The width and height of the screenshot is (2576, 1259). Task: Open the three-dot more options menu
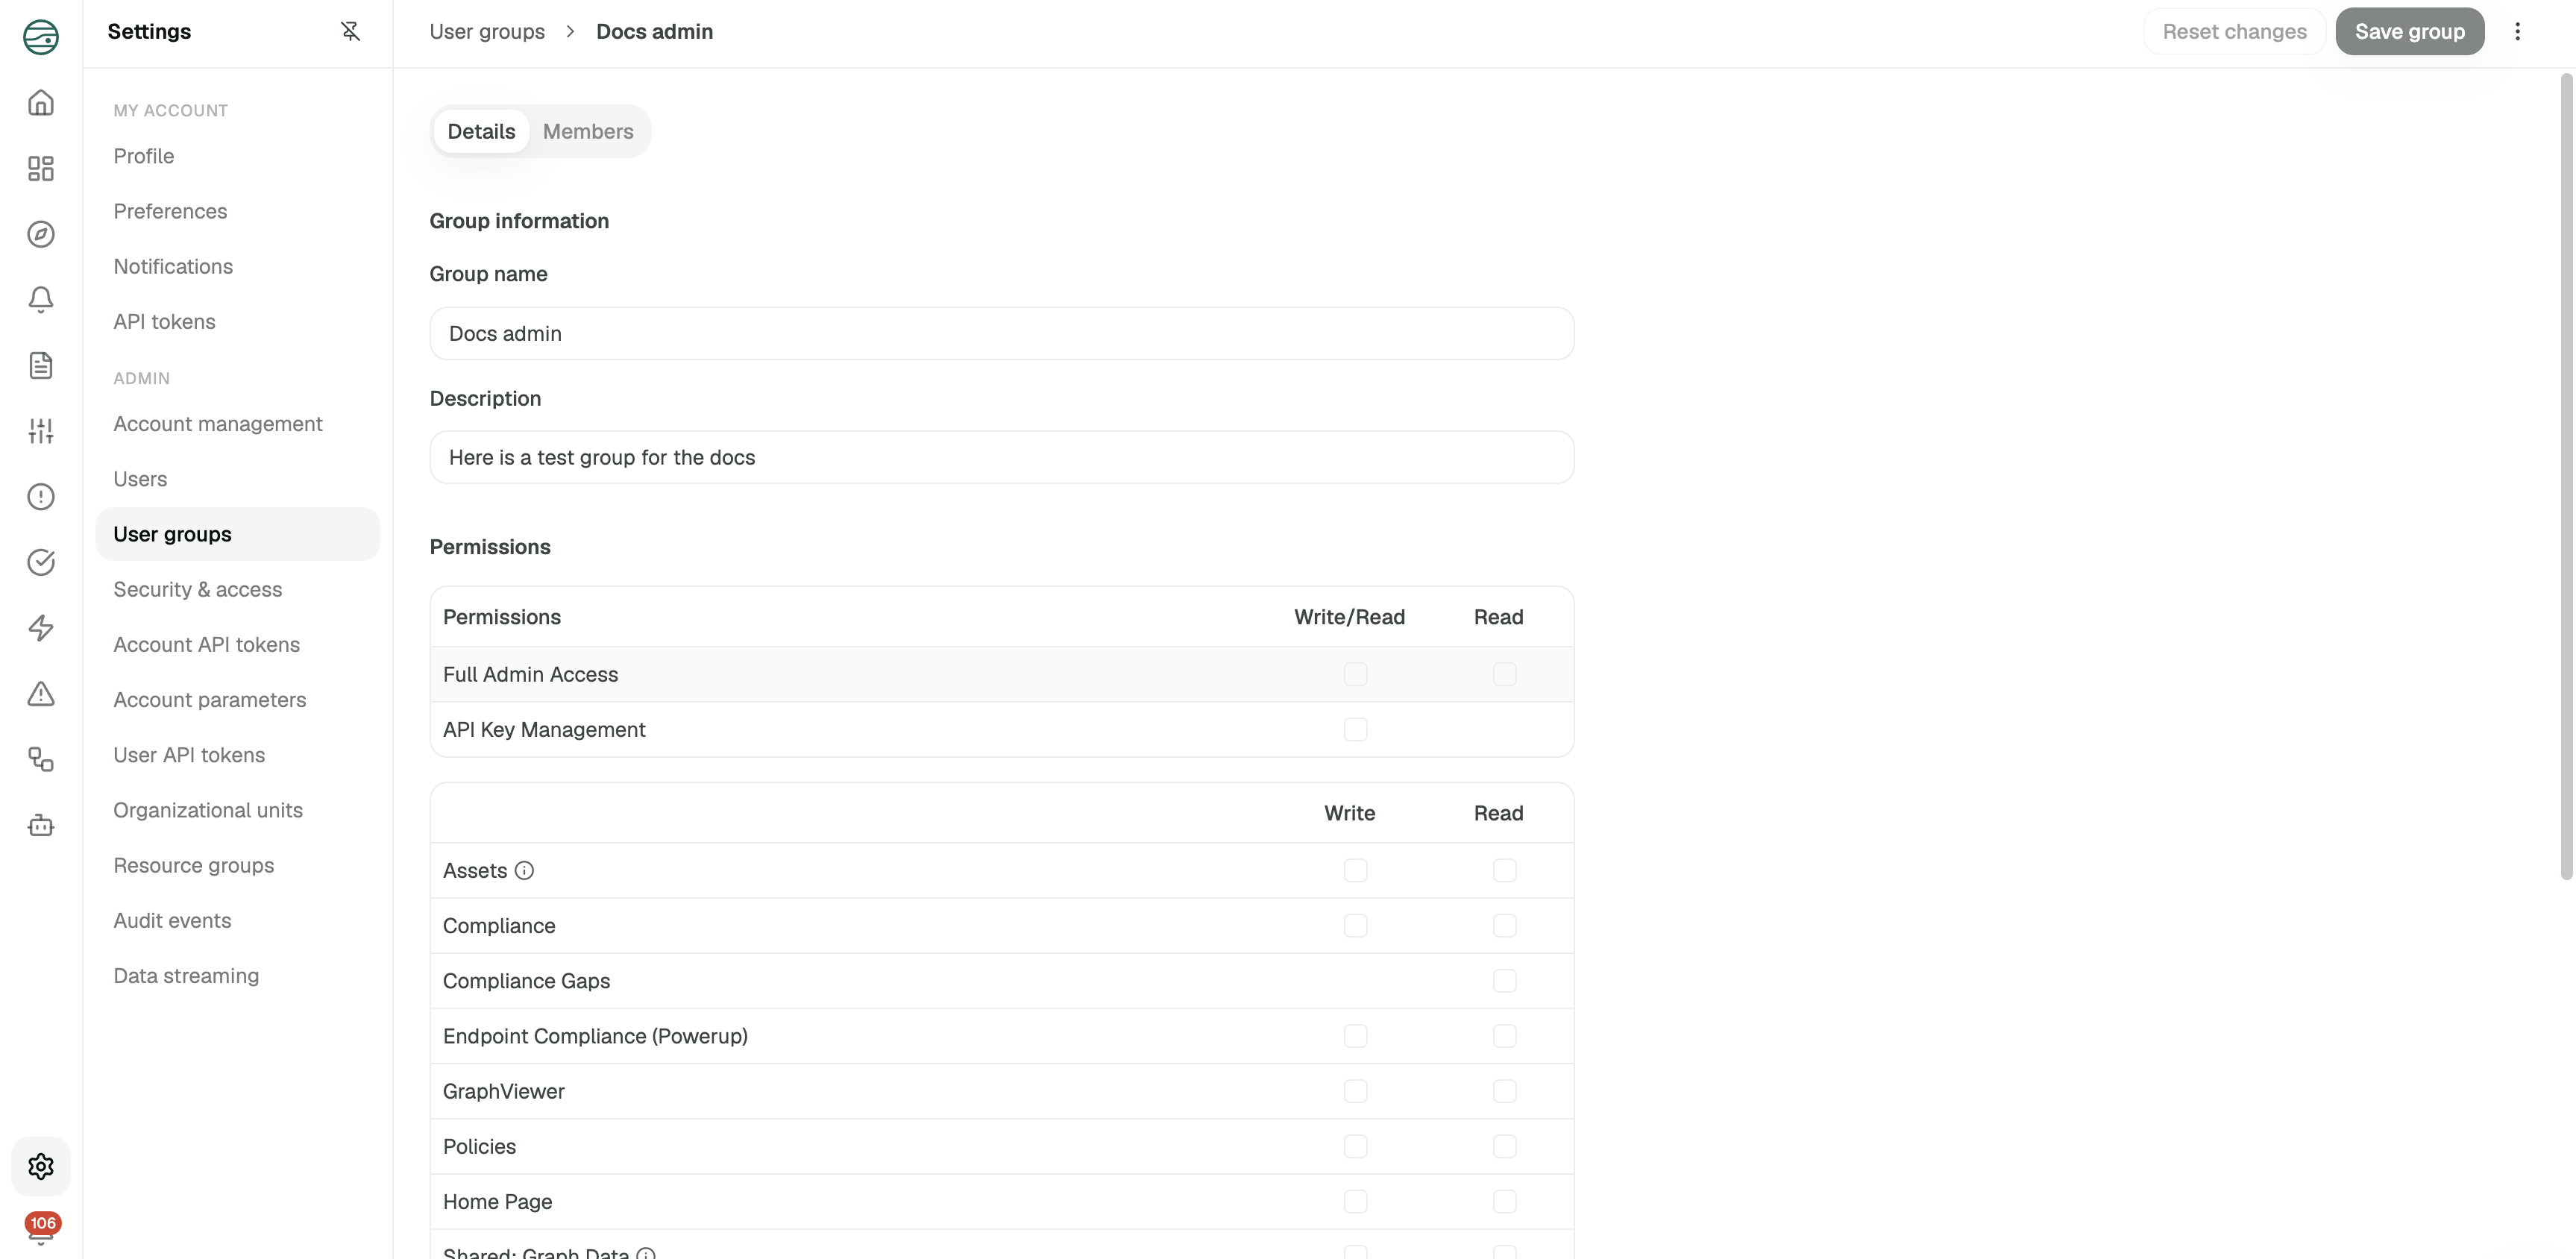coord(2517,31)
